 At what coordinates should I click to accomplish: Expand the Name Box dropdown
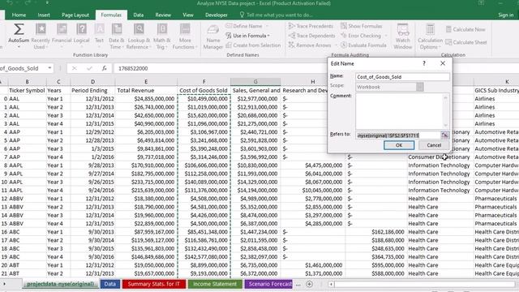click(49, 68)
